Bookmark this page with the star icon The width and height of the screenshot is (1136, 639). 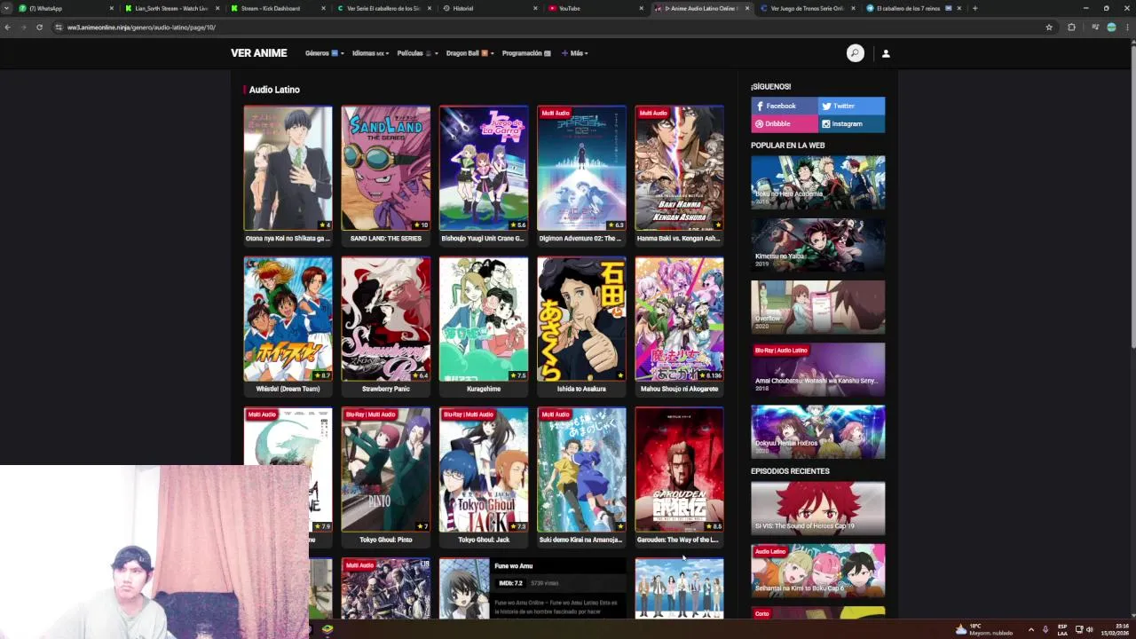coord(1049,28)
